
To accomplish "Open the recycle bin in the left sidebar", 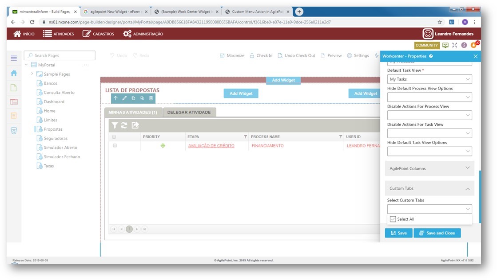I will click(x=14, y=130).
